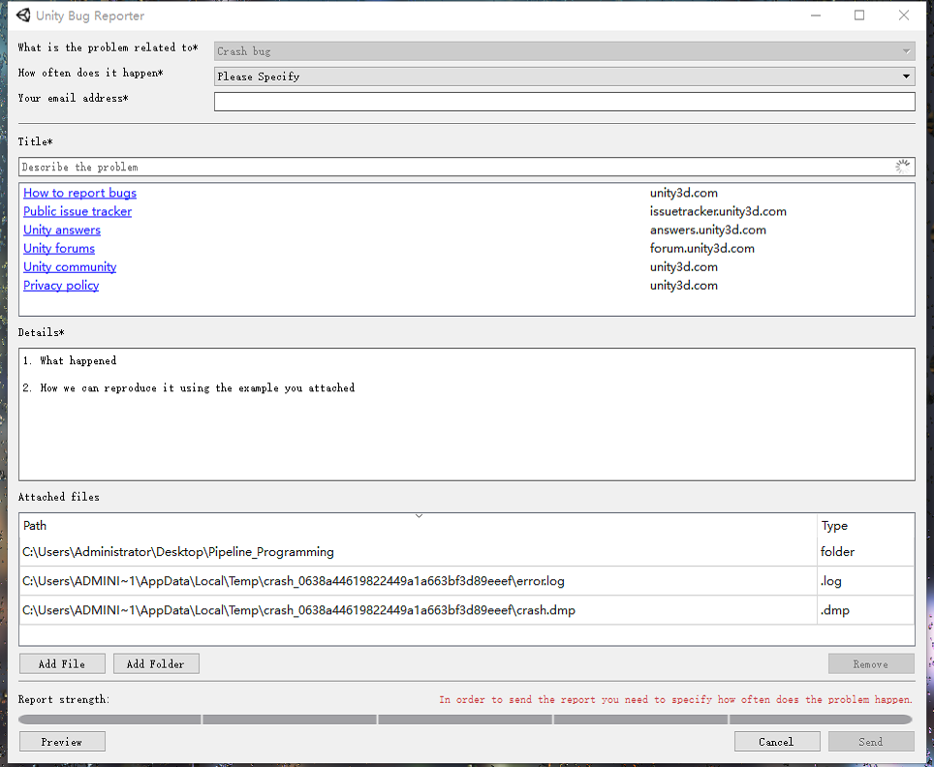934x767 pixels.
Task: Open the 'How to report bugs' link
Action: pyautogui.click(x=79, y=193)
